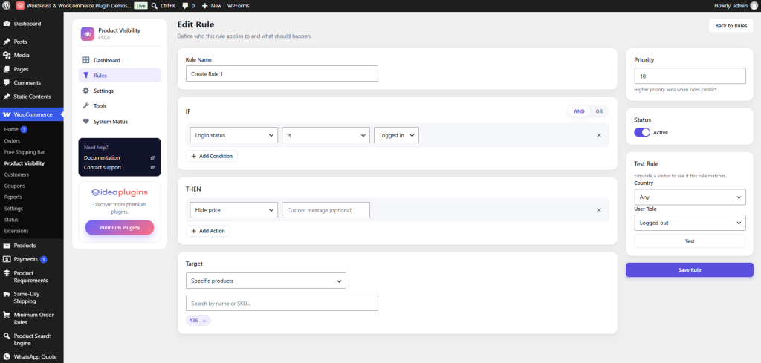This screenshot has width=761, height=363.
Task: Open Documentation external link
Action: 152,158
